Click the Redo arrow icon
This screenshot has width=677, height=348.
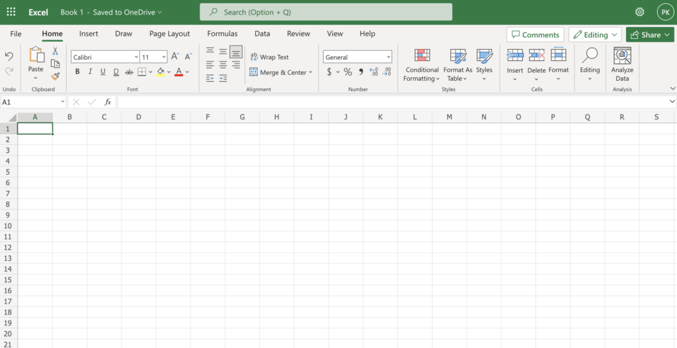click(x=9, y=71)
